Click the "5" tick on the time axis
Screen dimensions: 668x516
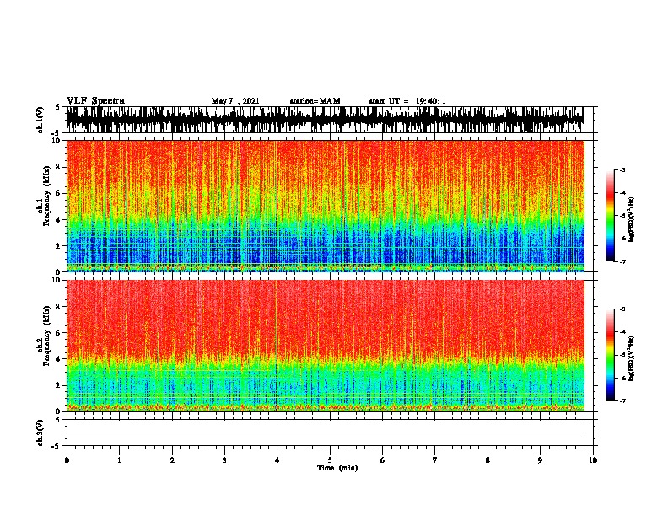pos(330,460)
